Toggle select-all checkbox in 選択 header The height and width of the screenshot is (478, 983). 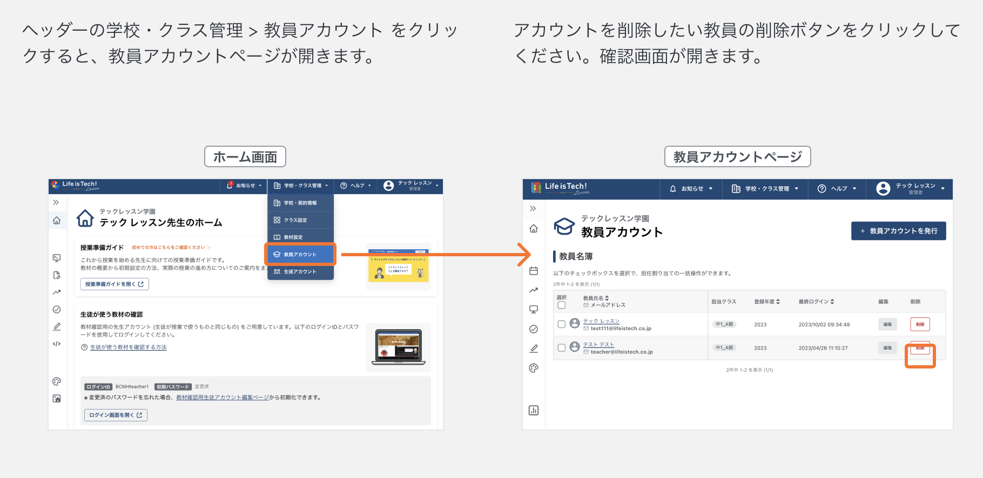pyautogui.click(x=562, y=305)
